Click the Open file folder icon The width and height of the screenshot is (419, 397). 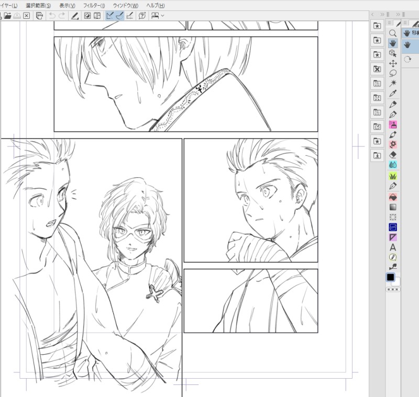coord(7,16)
